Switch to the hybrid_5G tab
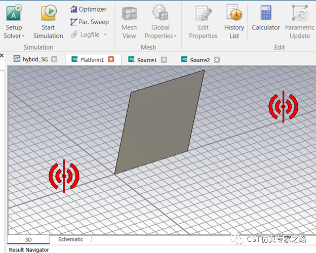316x253 pixels. click(35, 59)
